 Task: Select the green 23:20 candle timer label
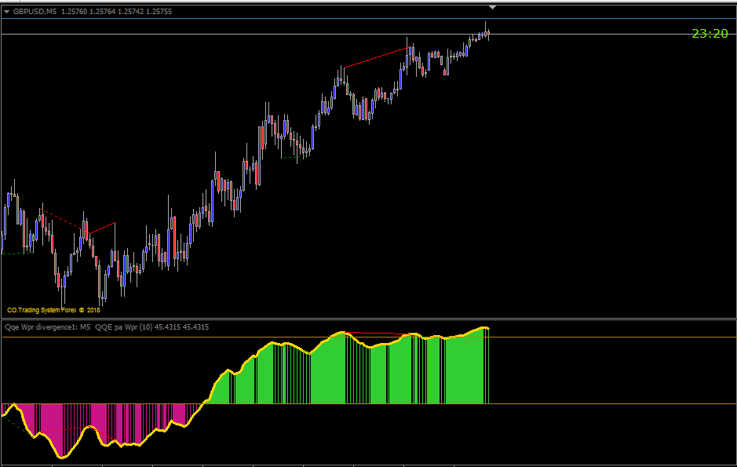(x=710, y=33)
